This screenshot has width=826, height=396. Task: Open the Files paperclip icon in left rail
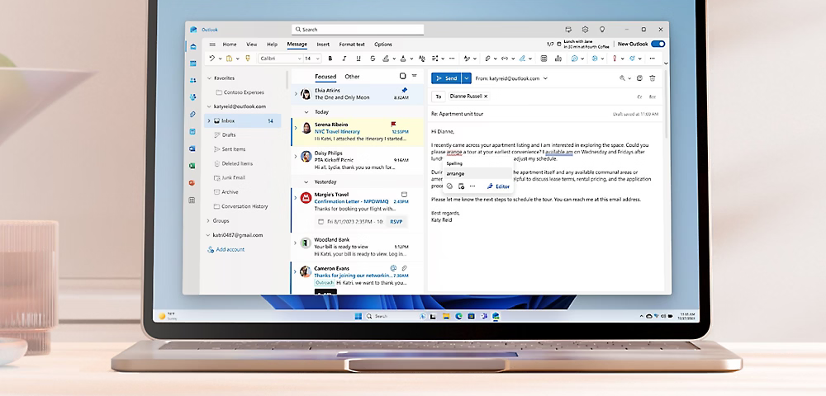point(192,114)
